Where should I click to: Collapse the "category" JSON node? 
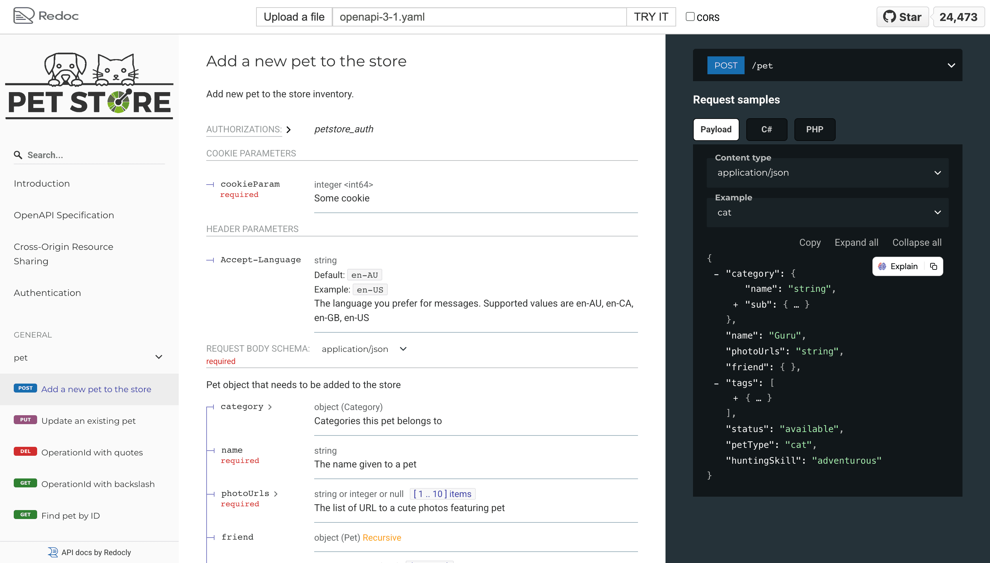click(716, 274)
